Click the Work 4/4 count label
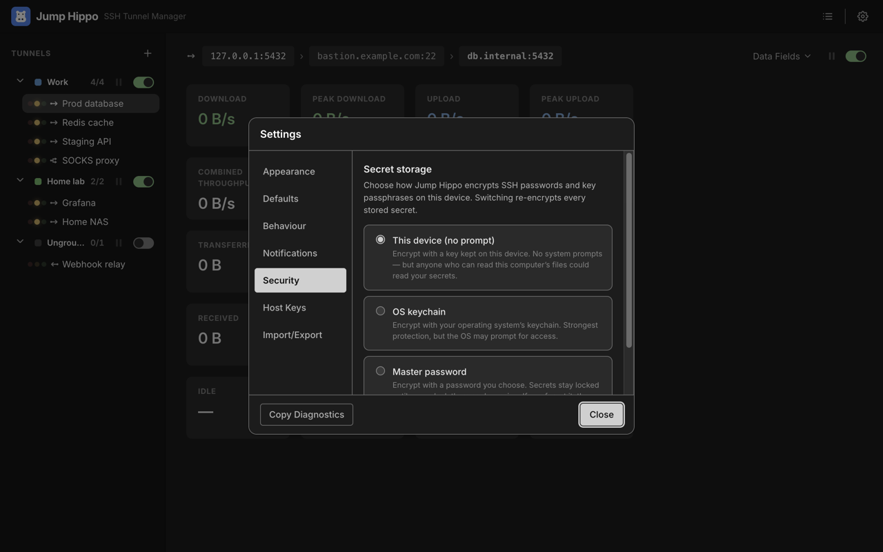The image size is (883, 552). 97,82
